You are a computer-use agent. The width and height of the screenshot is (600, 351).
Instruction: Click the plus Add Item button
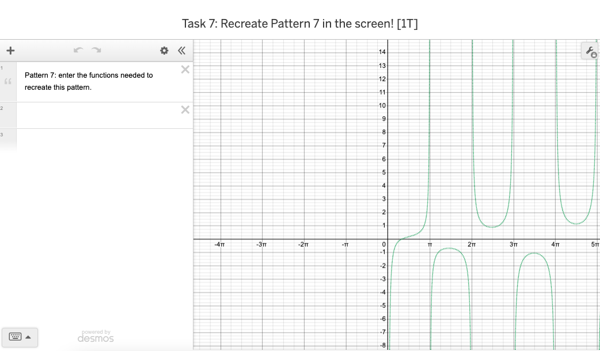click(10, 51)
